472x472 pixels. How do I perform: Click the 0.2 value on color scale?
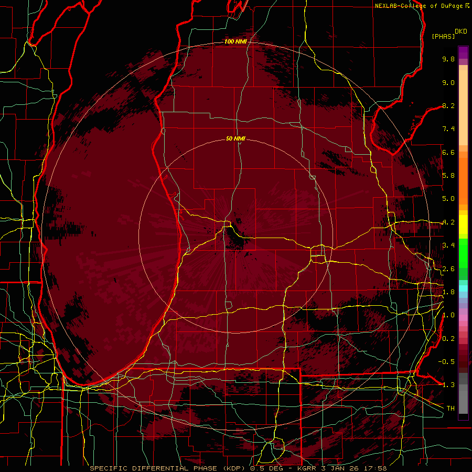point(448,339)
